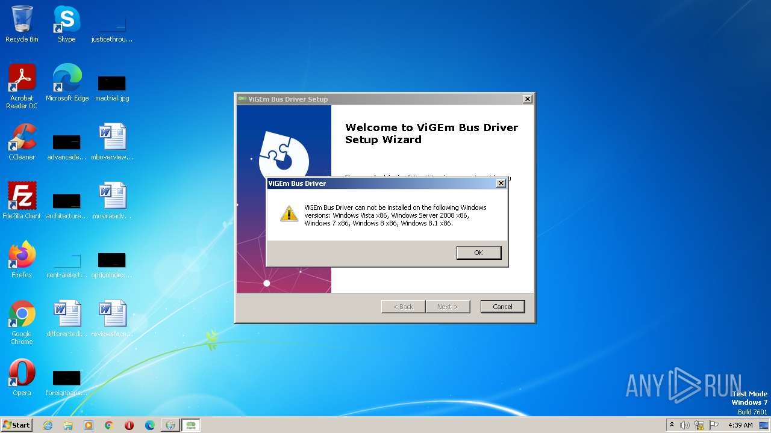Open the Action Center flag icon
The image size is (771, 433).
(x=714, y=425)
